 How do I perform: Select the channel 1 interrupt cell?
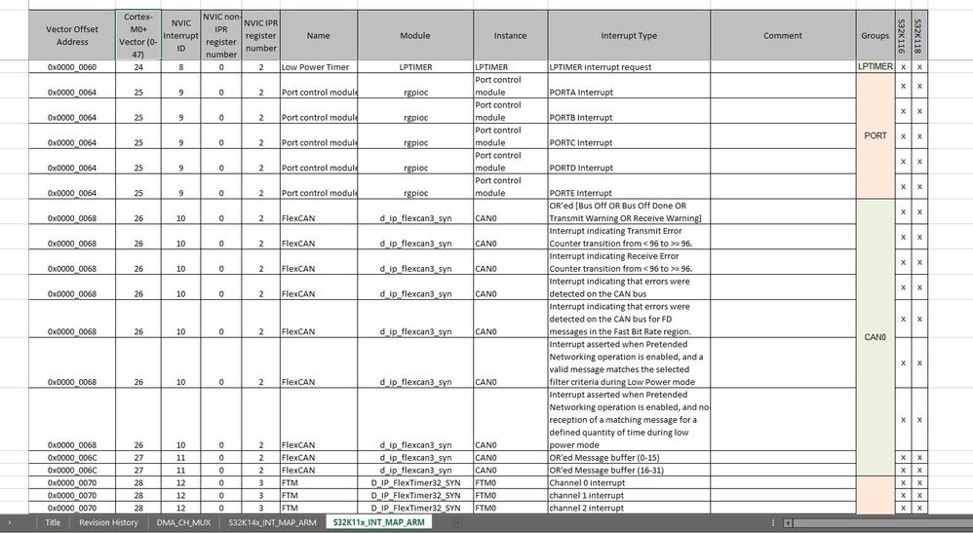point(629,495)
